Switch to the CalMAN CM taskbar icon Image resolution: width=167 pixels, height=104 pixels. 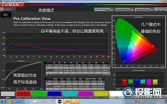coord(59,102)
